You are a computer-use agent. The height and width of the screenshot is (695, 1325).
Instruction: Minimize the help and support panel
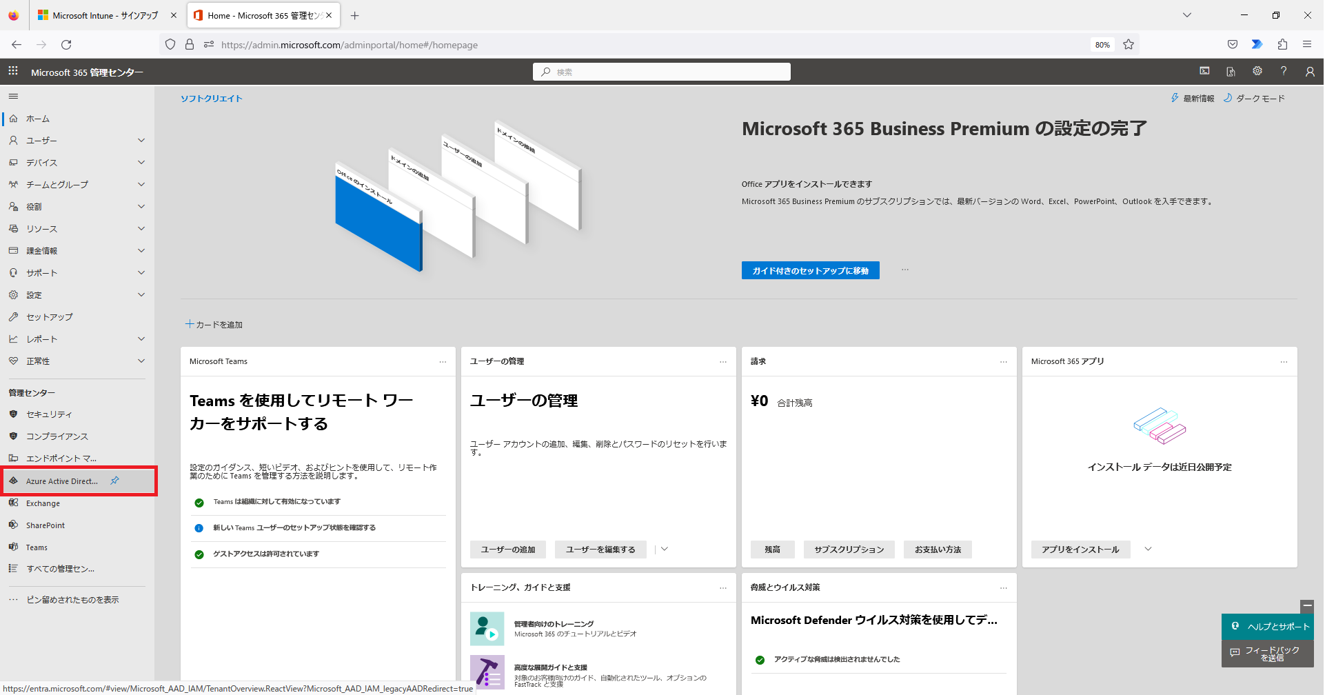click(1307, 606)
